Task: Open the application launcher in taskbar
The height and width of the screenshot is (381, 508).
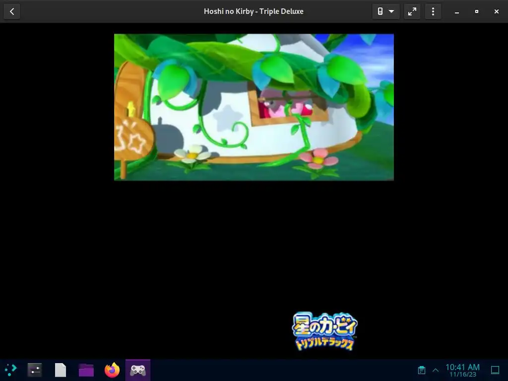Action: click(11, 370)
